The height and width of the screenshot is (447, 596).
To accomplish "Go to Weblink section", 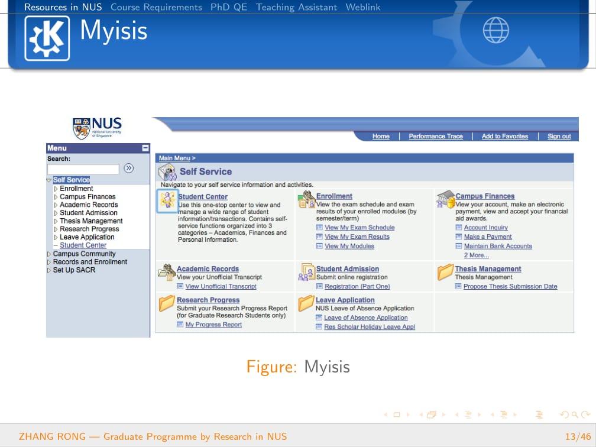I will click(x=363, y=7).
